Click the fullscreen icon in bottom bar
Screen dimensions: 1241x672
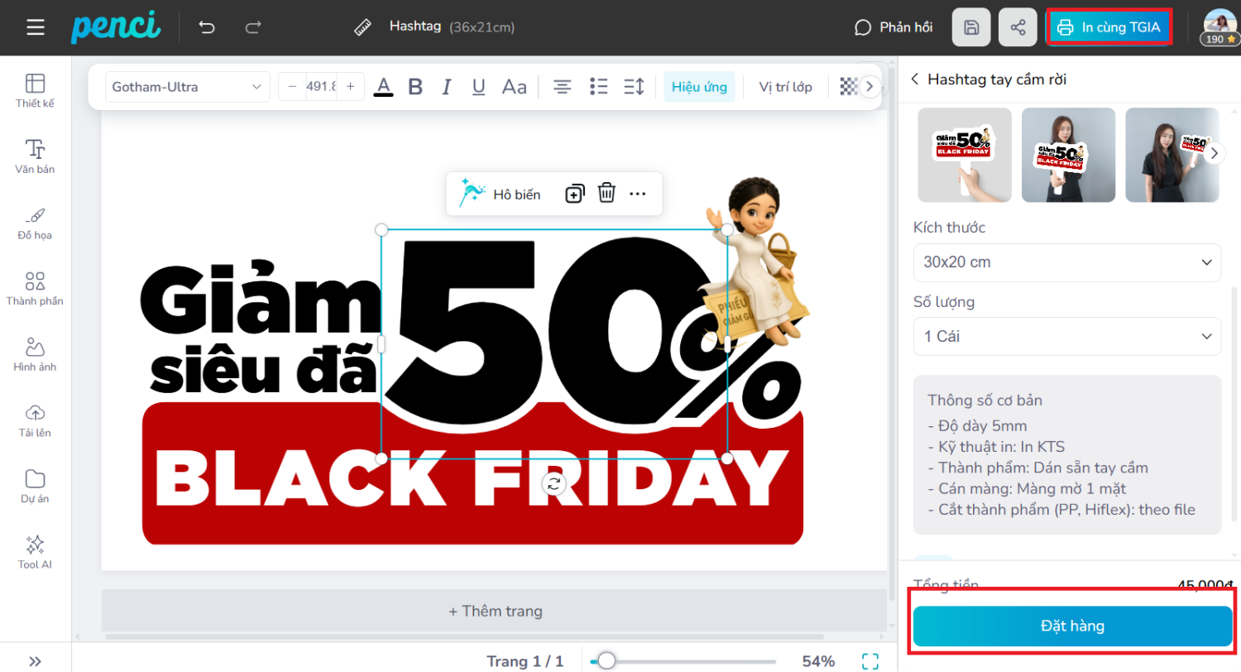coord(870,660)
